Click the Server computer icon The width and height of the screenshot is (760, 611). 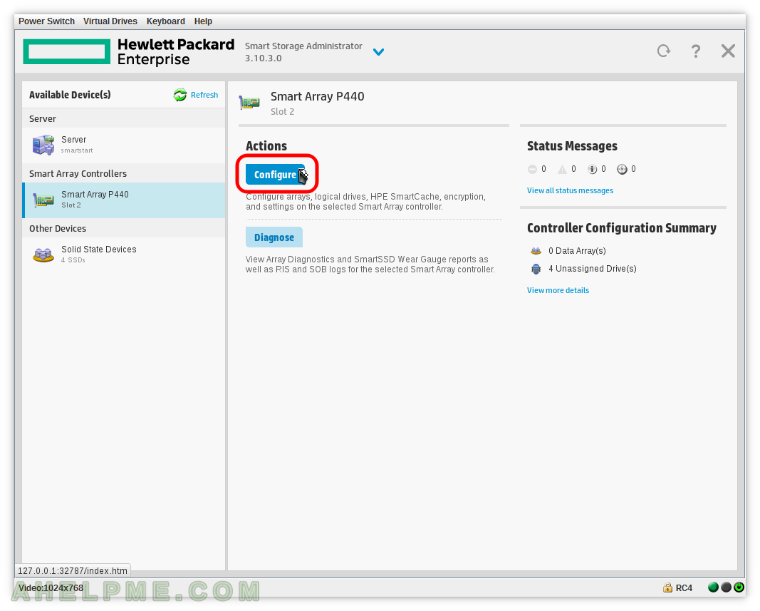[43, 145]
